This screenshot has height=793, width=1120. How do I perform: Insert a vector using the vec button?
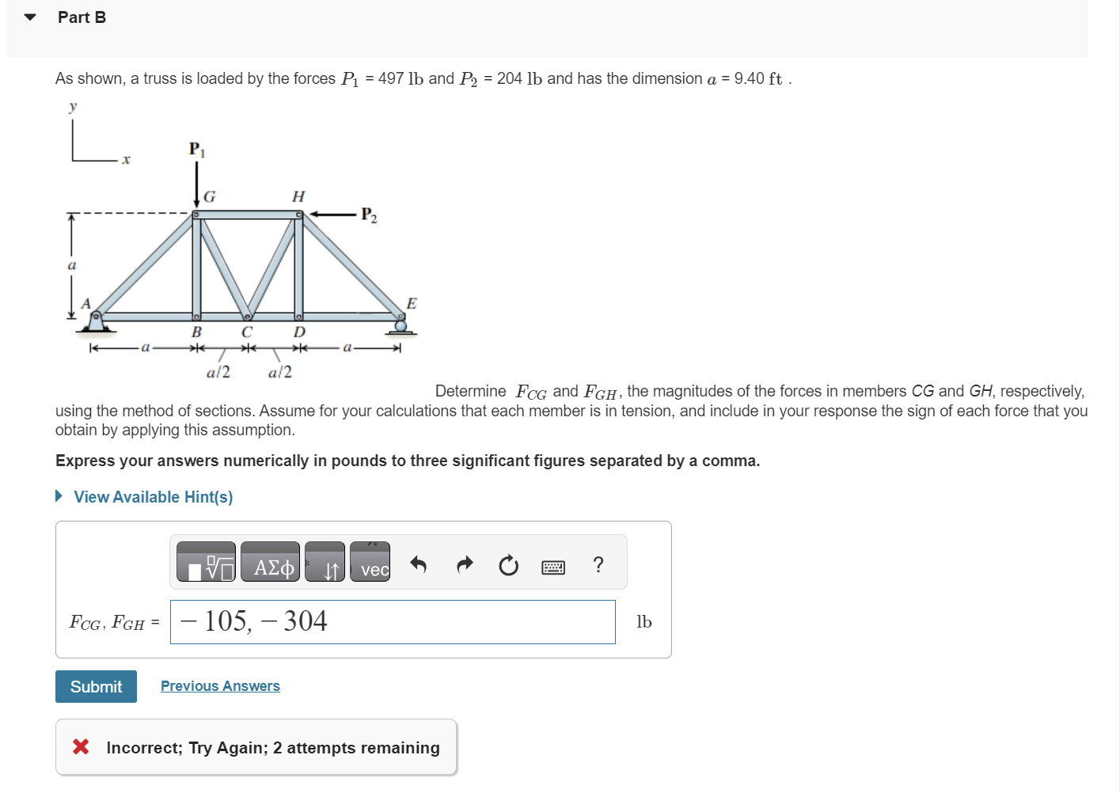(372, 570)
